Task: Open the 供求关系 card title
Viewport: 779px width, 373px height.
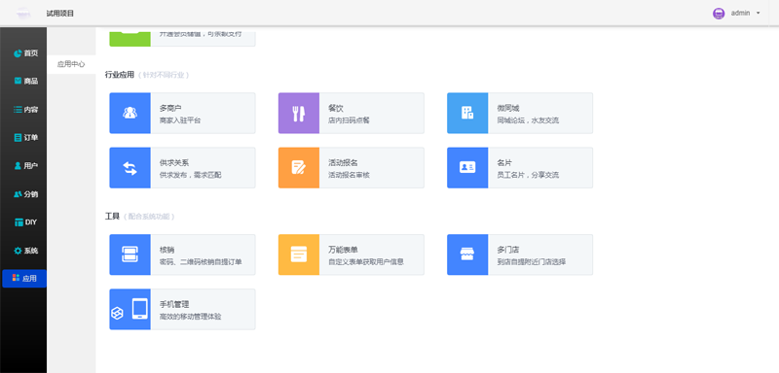Action: pyautogui.click(x=174, y=162)
